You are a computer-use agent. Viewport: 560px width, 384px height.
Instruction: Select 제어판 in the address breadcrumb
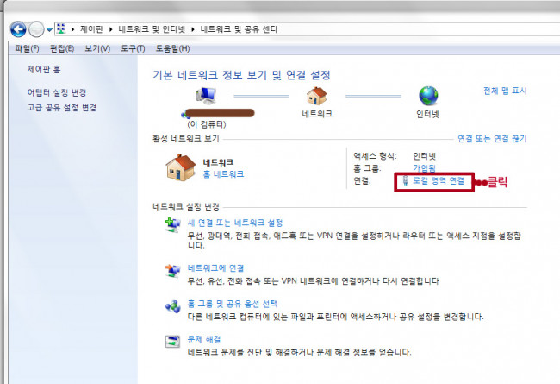91,29
